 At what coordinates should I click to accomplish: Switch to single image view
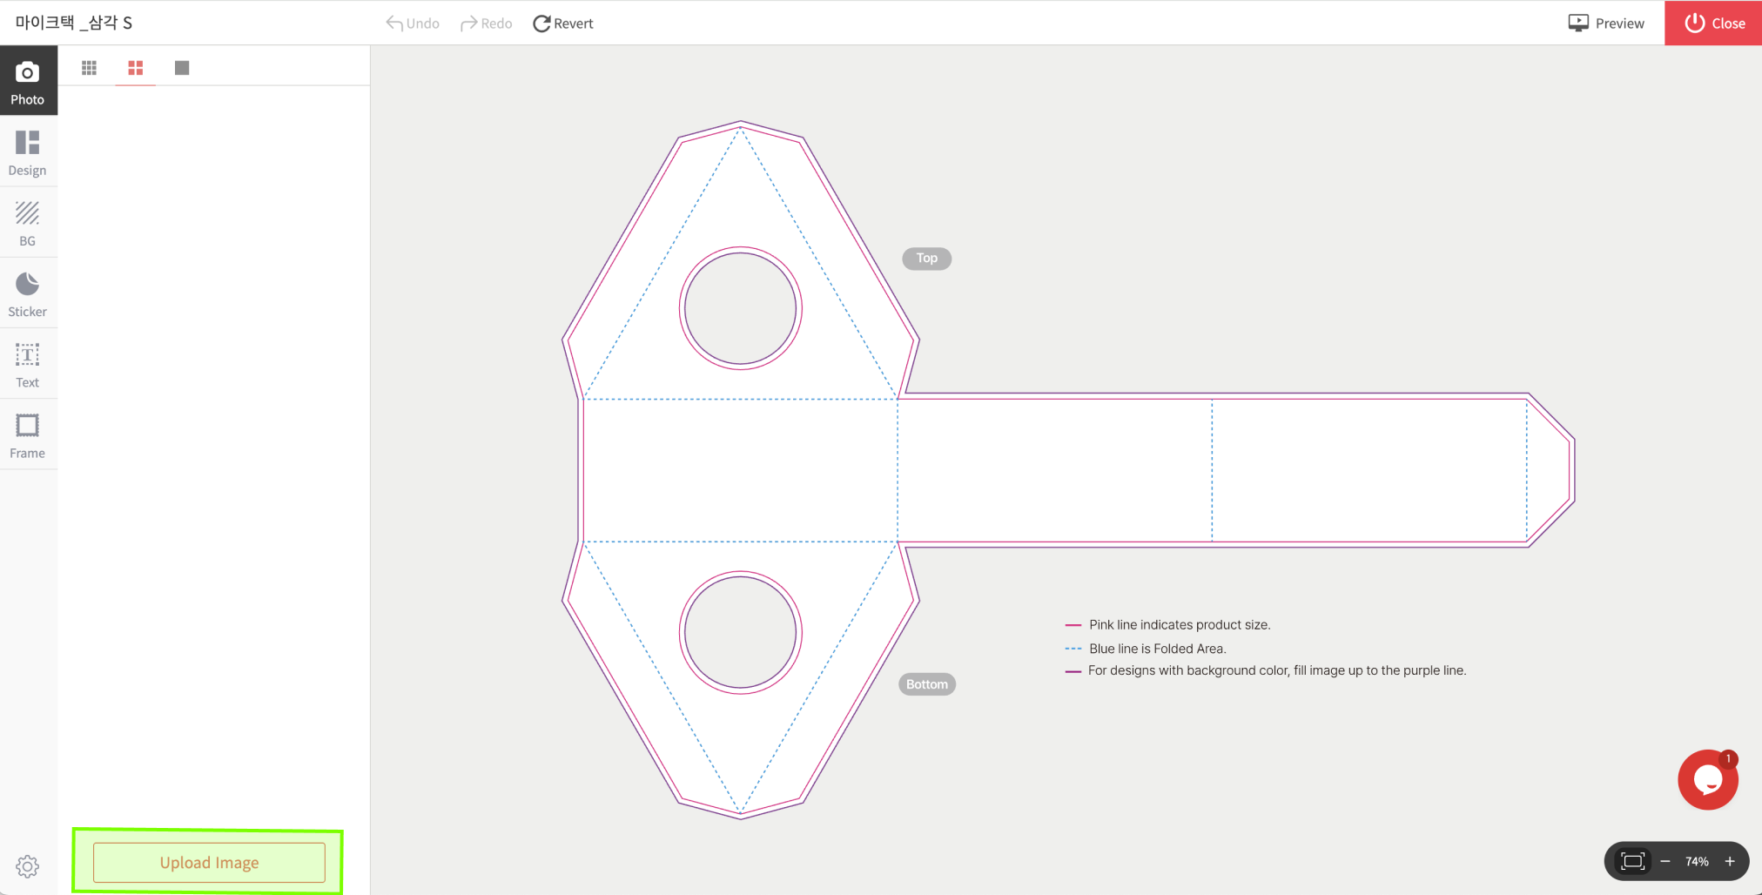pos(181,68)
